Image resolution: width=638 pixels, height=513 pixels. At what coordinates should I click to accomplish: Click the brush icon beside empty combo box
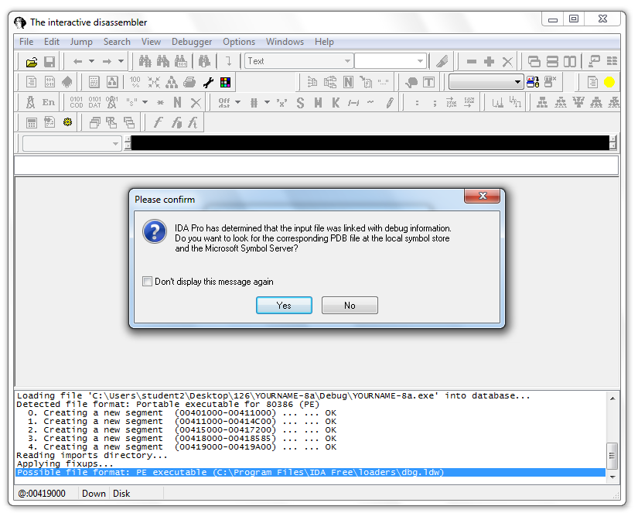(x=442, y=61)
